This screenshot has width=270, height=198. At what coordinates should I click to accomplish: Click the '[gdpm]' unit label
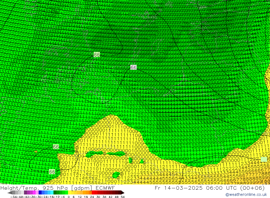click(x=82, y=188)
